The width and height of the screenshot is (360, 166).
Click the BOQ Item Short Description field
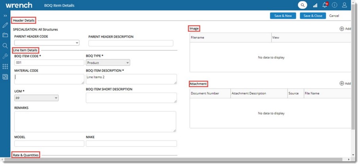(x=131, y=98)
